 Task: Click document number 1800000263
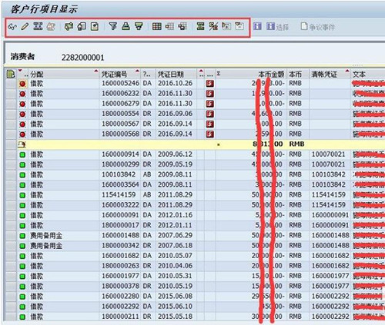click(120, 266)
